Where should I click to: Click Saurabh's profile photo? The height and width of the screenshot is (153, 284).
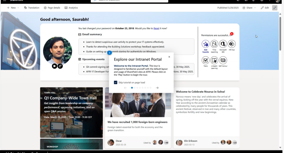57,51
